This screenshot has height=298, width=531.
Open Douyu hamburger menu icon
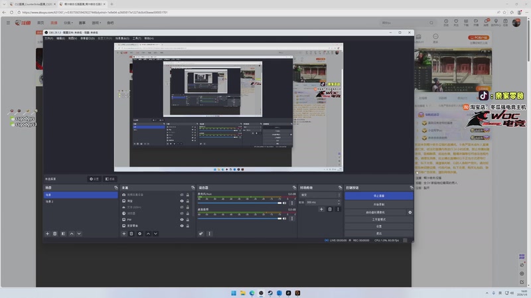(8, 23)
